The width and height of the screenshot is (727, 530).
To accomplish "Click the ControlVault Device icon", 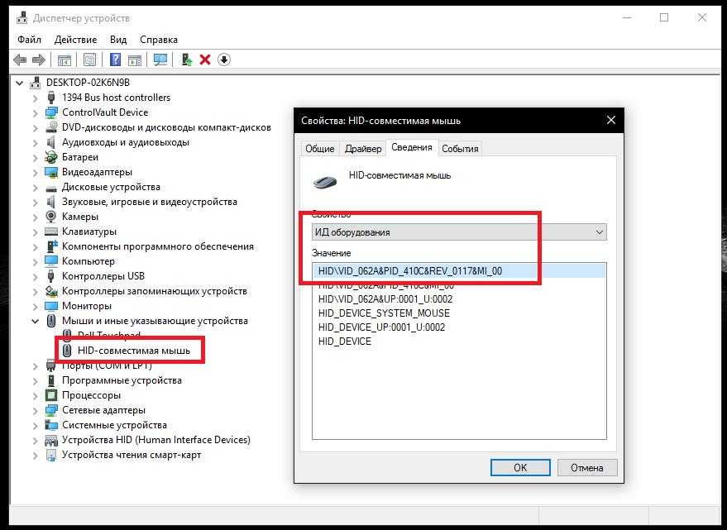I will pos(51,112).
